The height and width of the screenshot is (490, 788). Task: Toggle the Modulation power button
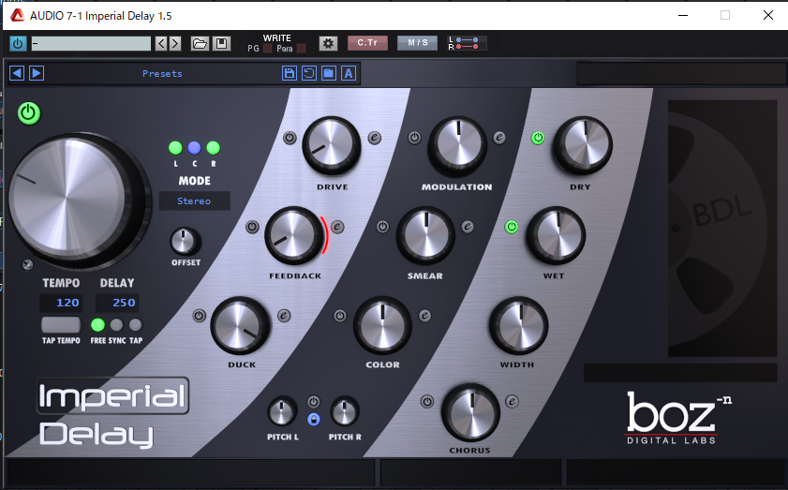coord(414,138)
